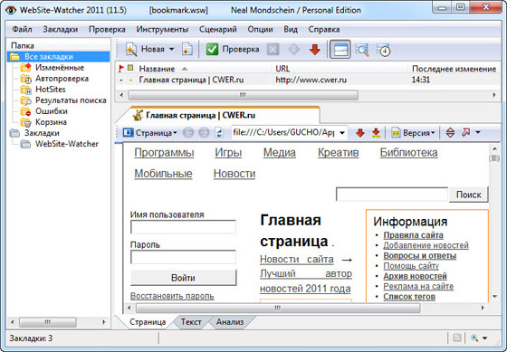Switch to the Текст tab
The image size is (507, 352).
tap(191, 322)
